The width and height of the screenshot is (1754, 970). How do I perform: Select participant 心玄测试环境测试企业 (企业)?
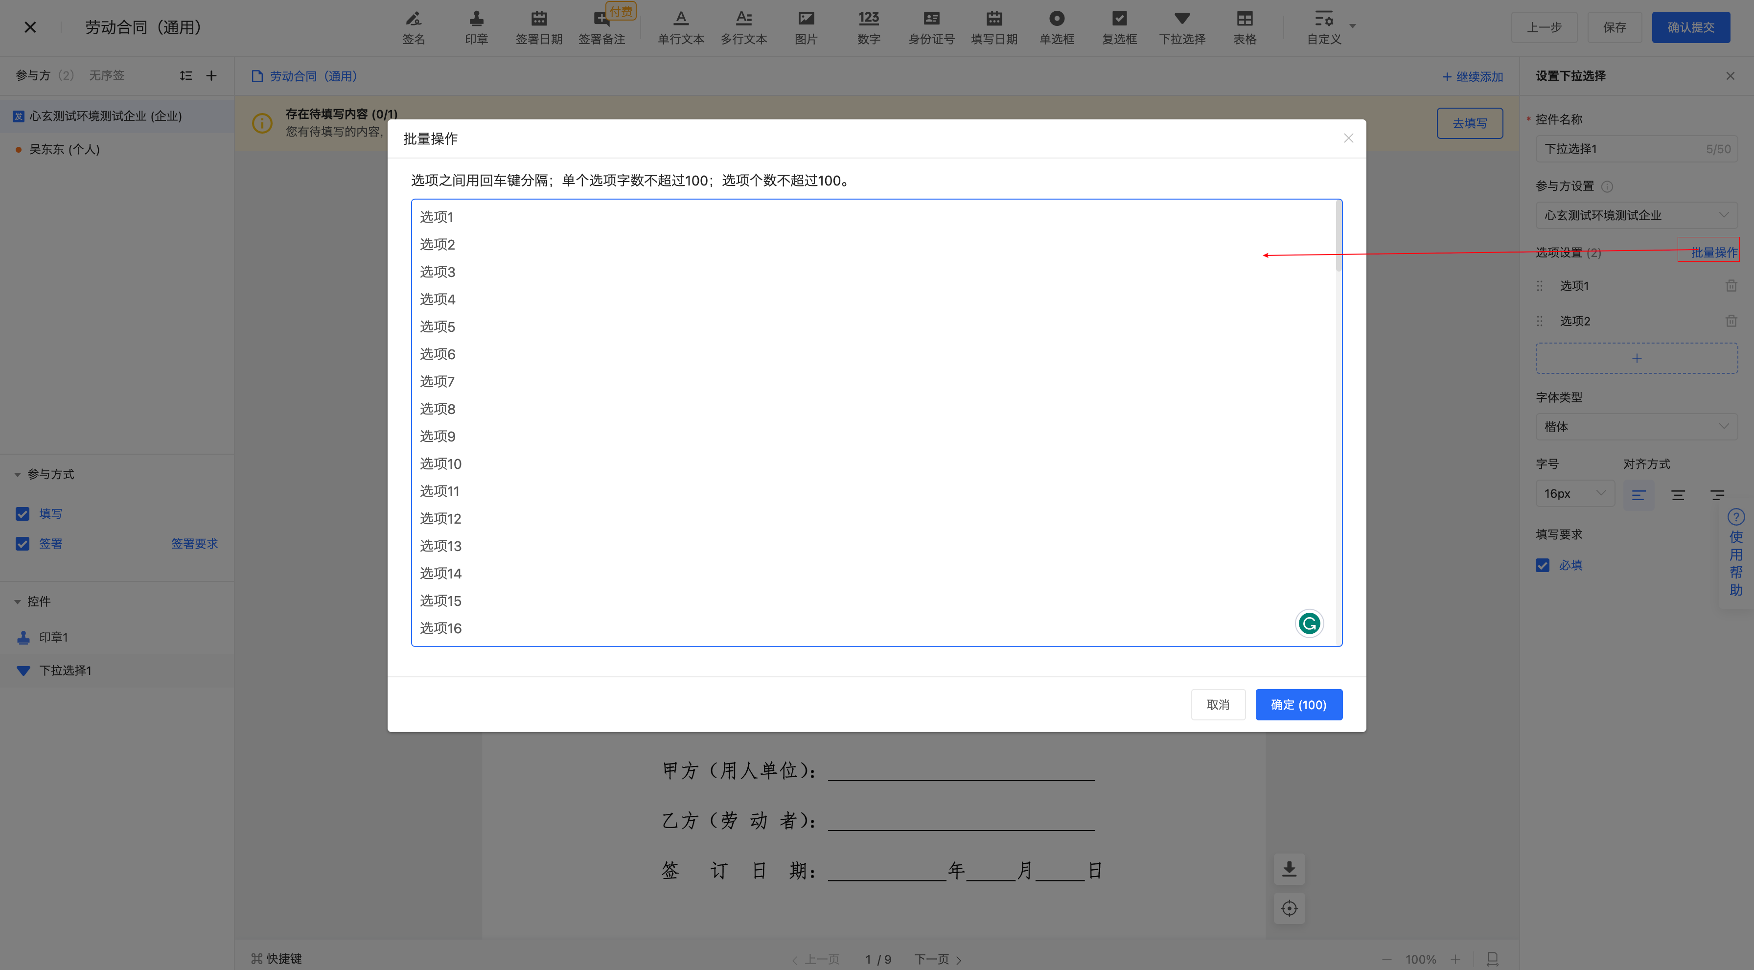(x=117, y=115)
